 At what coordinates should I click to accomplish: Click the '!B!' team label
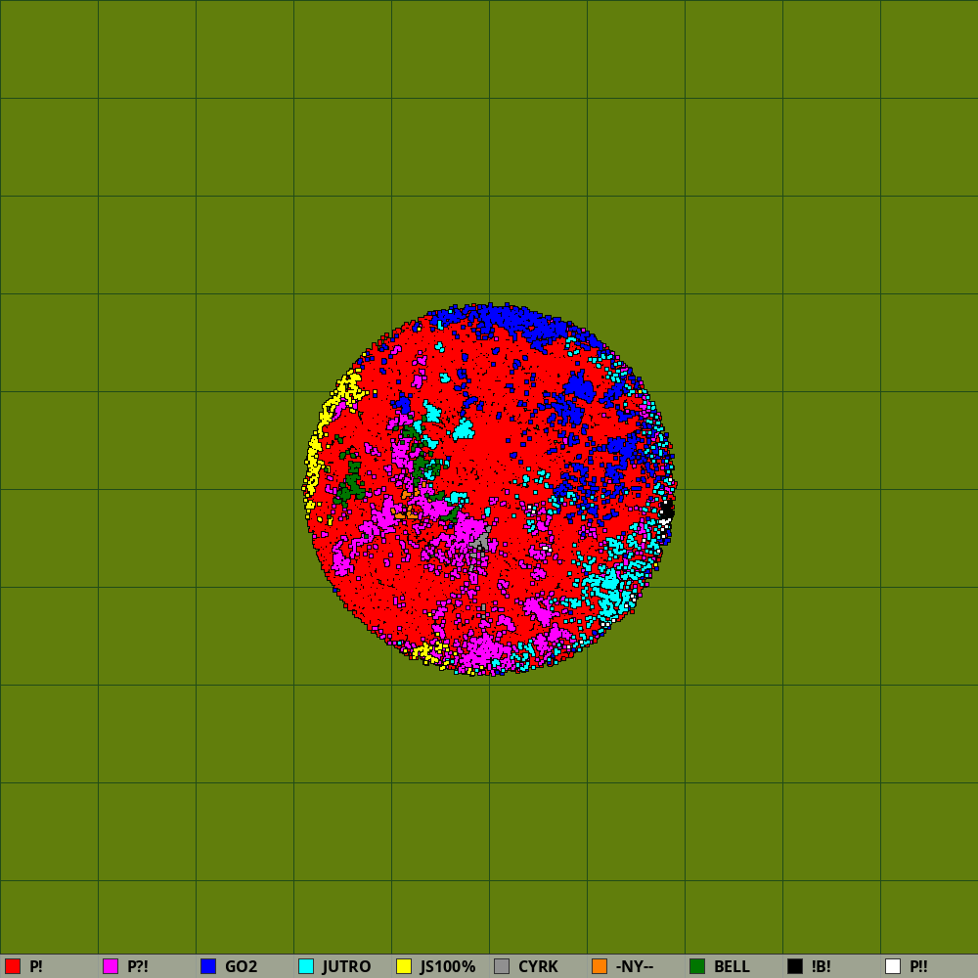pos(822,967)
